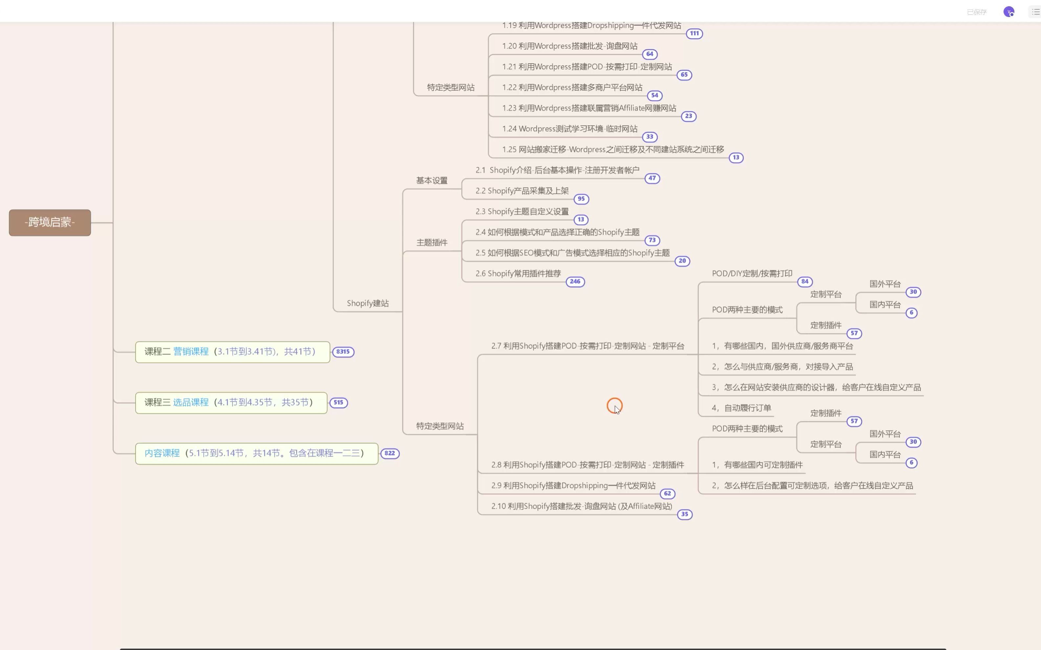Select node 2.8 定制网站 - 定制插件

click(588, 465)
